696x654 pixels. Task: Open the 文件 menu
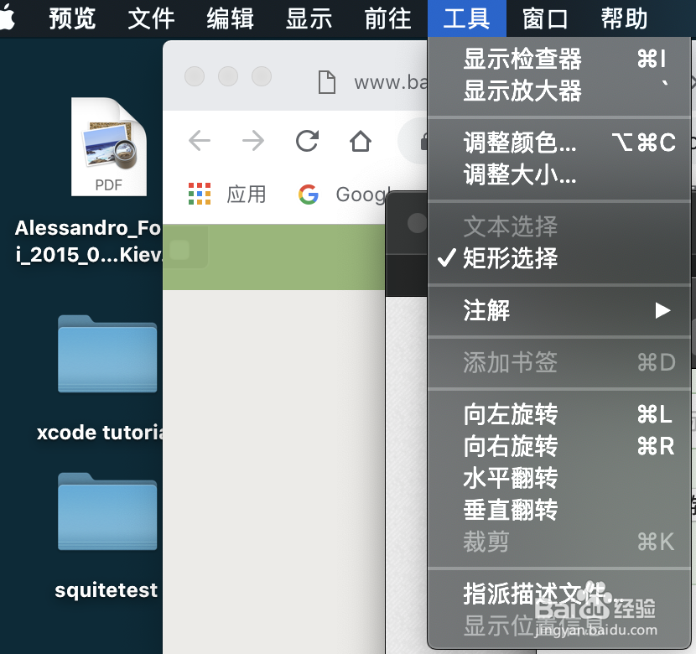(x=152, y=19)
